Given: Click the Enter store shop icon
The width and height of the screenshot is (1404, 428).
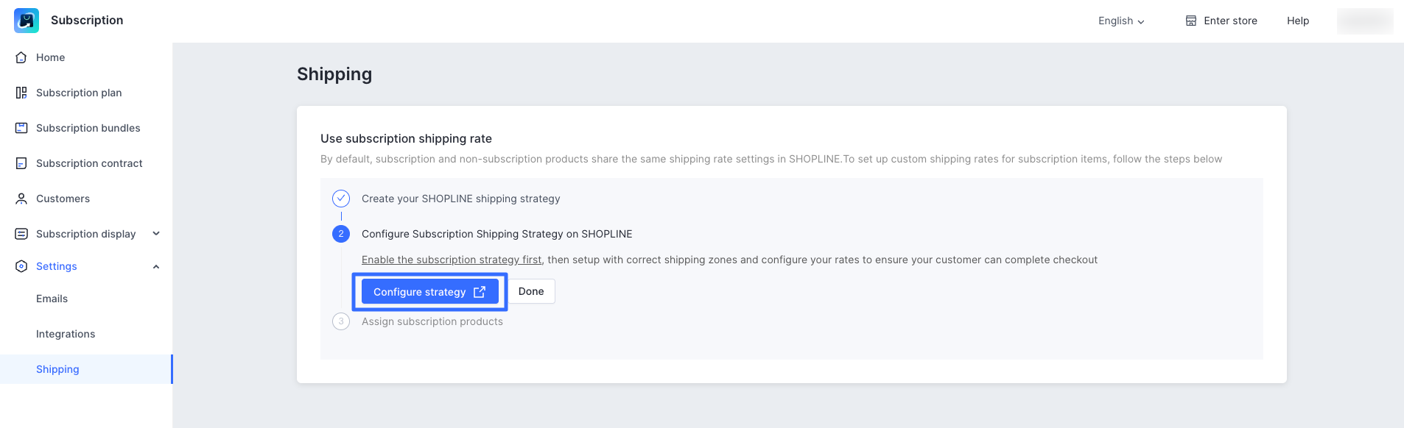Looking at the screenshot, I should (1190, 21).
